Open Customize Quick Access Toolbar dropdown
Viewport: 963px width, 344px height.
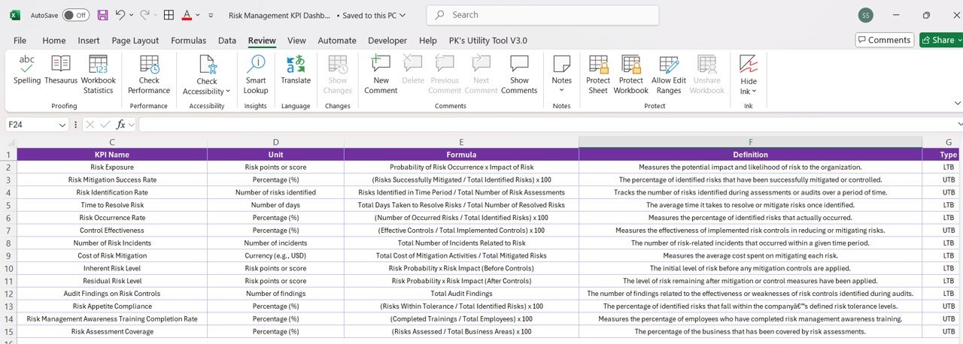point(211,15)
